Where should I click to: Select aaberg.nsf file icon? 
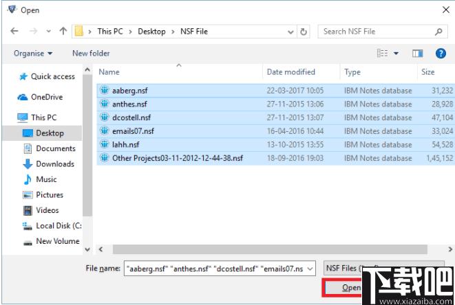point(105,91)
